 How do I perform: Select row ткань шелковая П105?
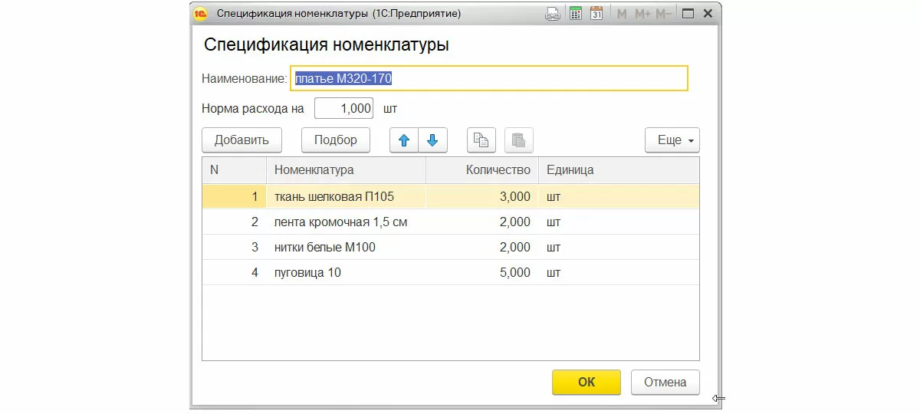451,196
